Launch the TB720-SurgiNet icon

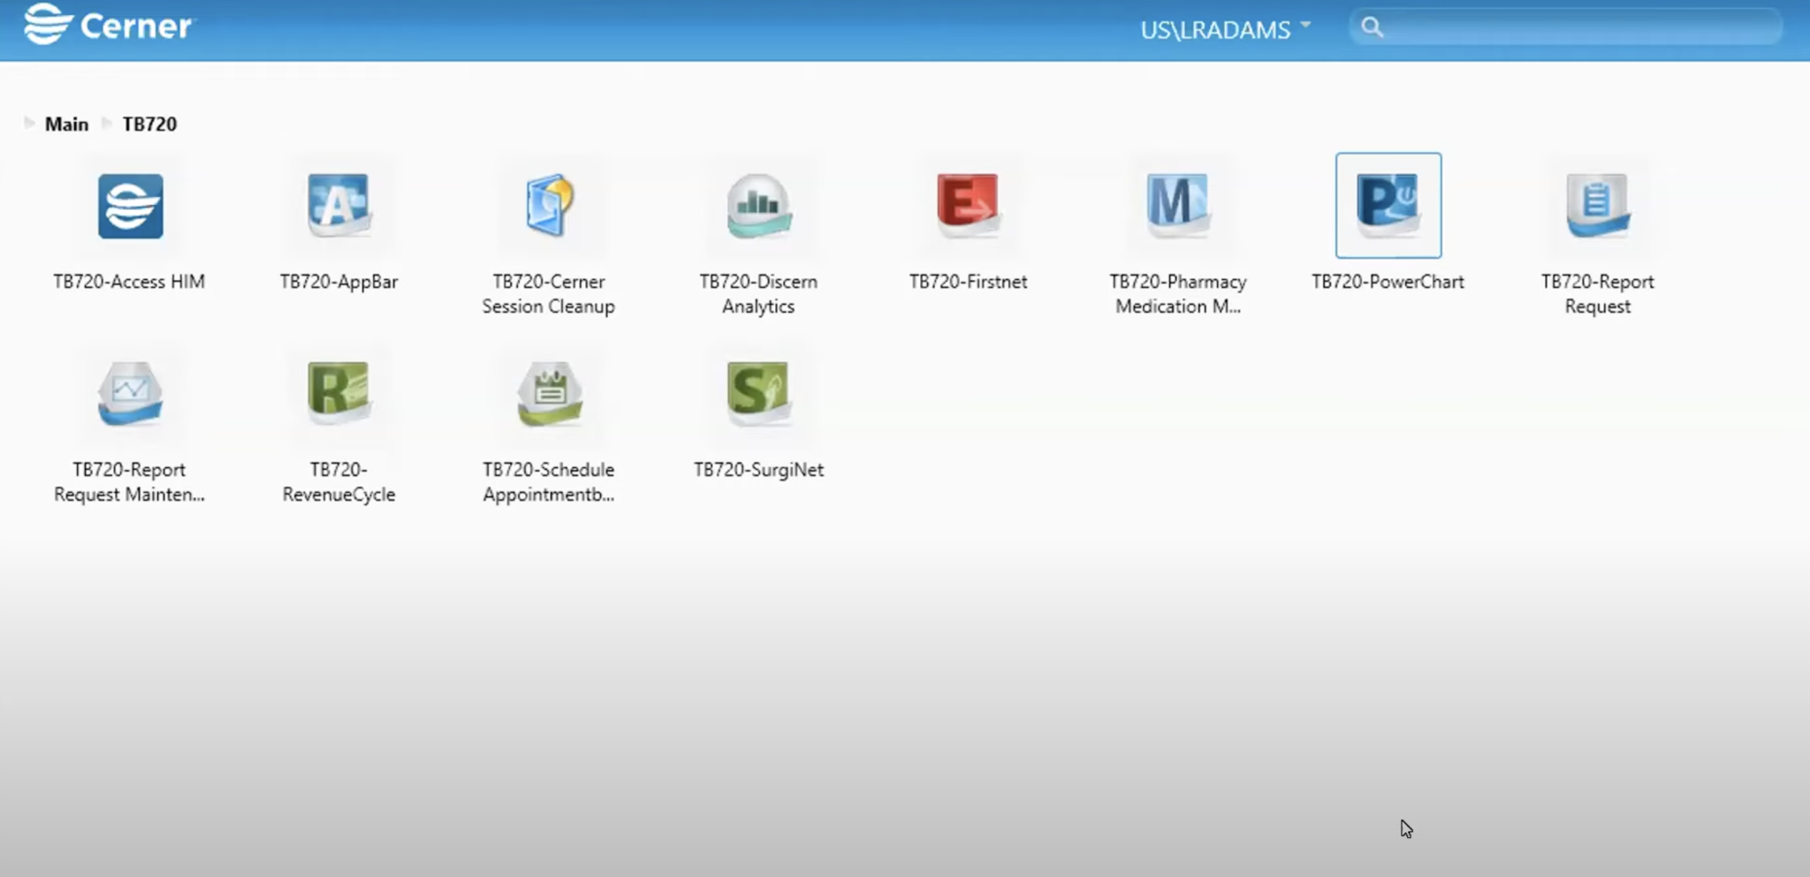pyautogui.click(x=758, y=393)
